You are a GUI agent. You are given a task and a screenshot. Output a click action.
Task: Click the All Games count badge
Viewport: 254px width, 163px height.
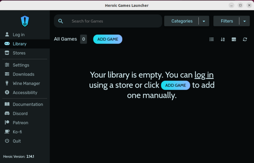click(84, 39)
